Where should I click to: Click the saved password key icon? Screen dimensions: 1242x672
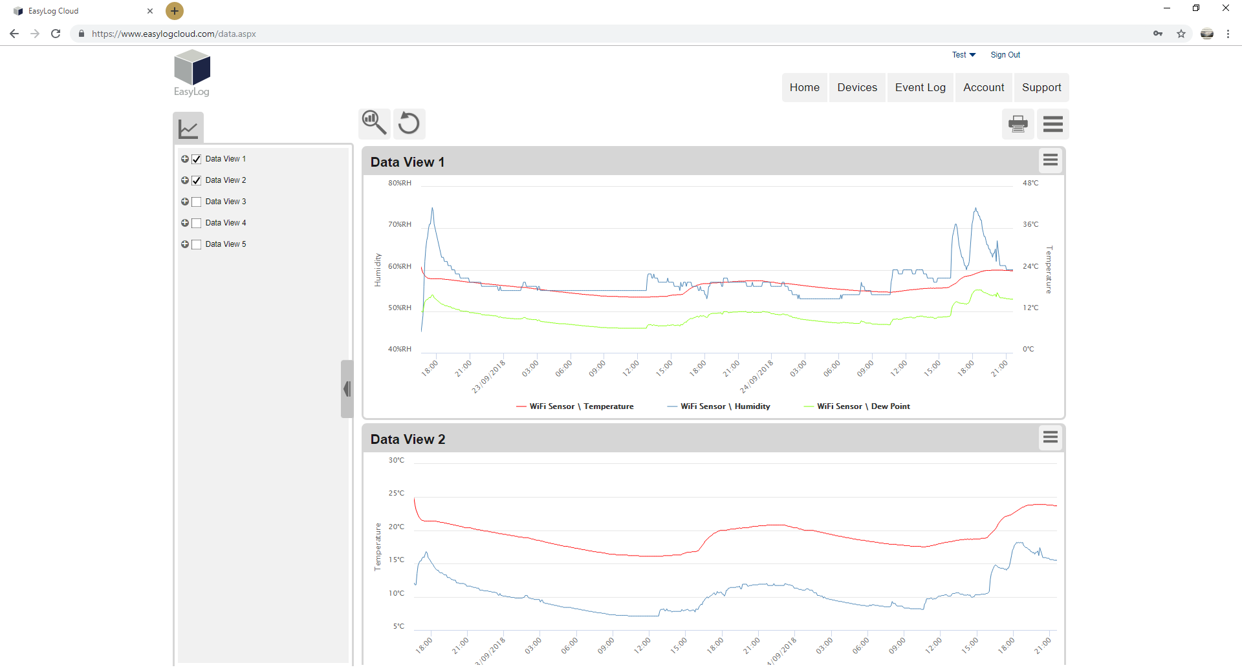tap(1158, 34)
